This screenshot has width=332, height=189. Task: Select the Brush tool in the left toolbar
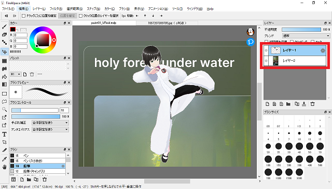[4, 26]
